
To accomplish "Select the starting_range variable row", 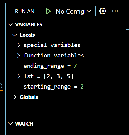I will 66,87.
